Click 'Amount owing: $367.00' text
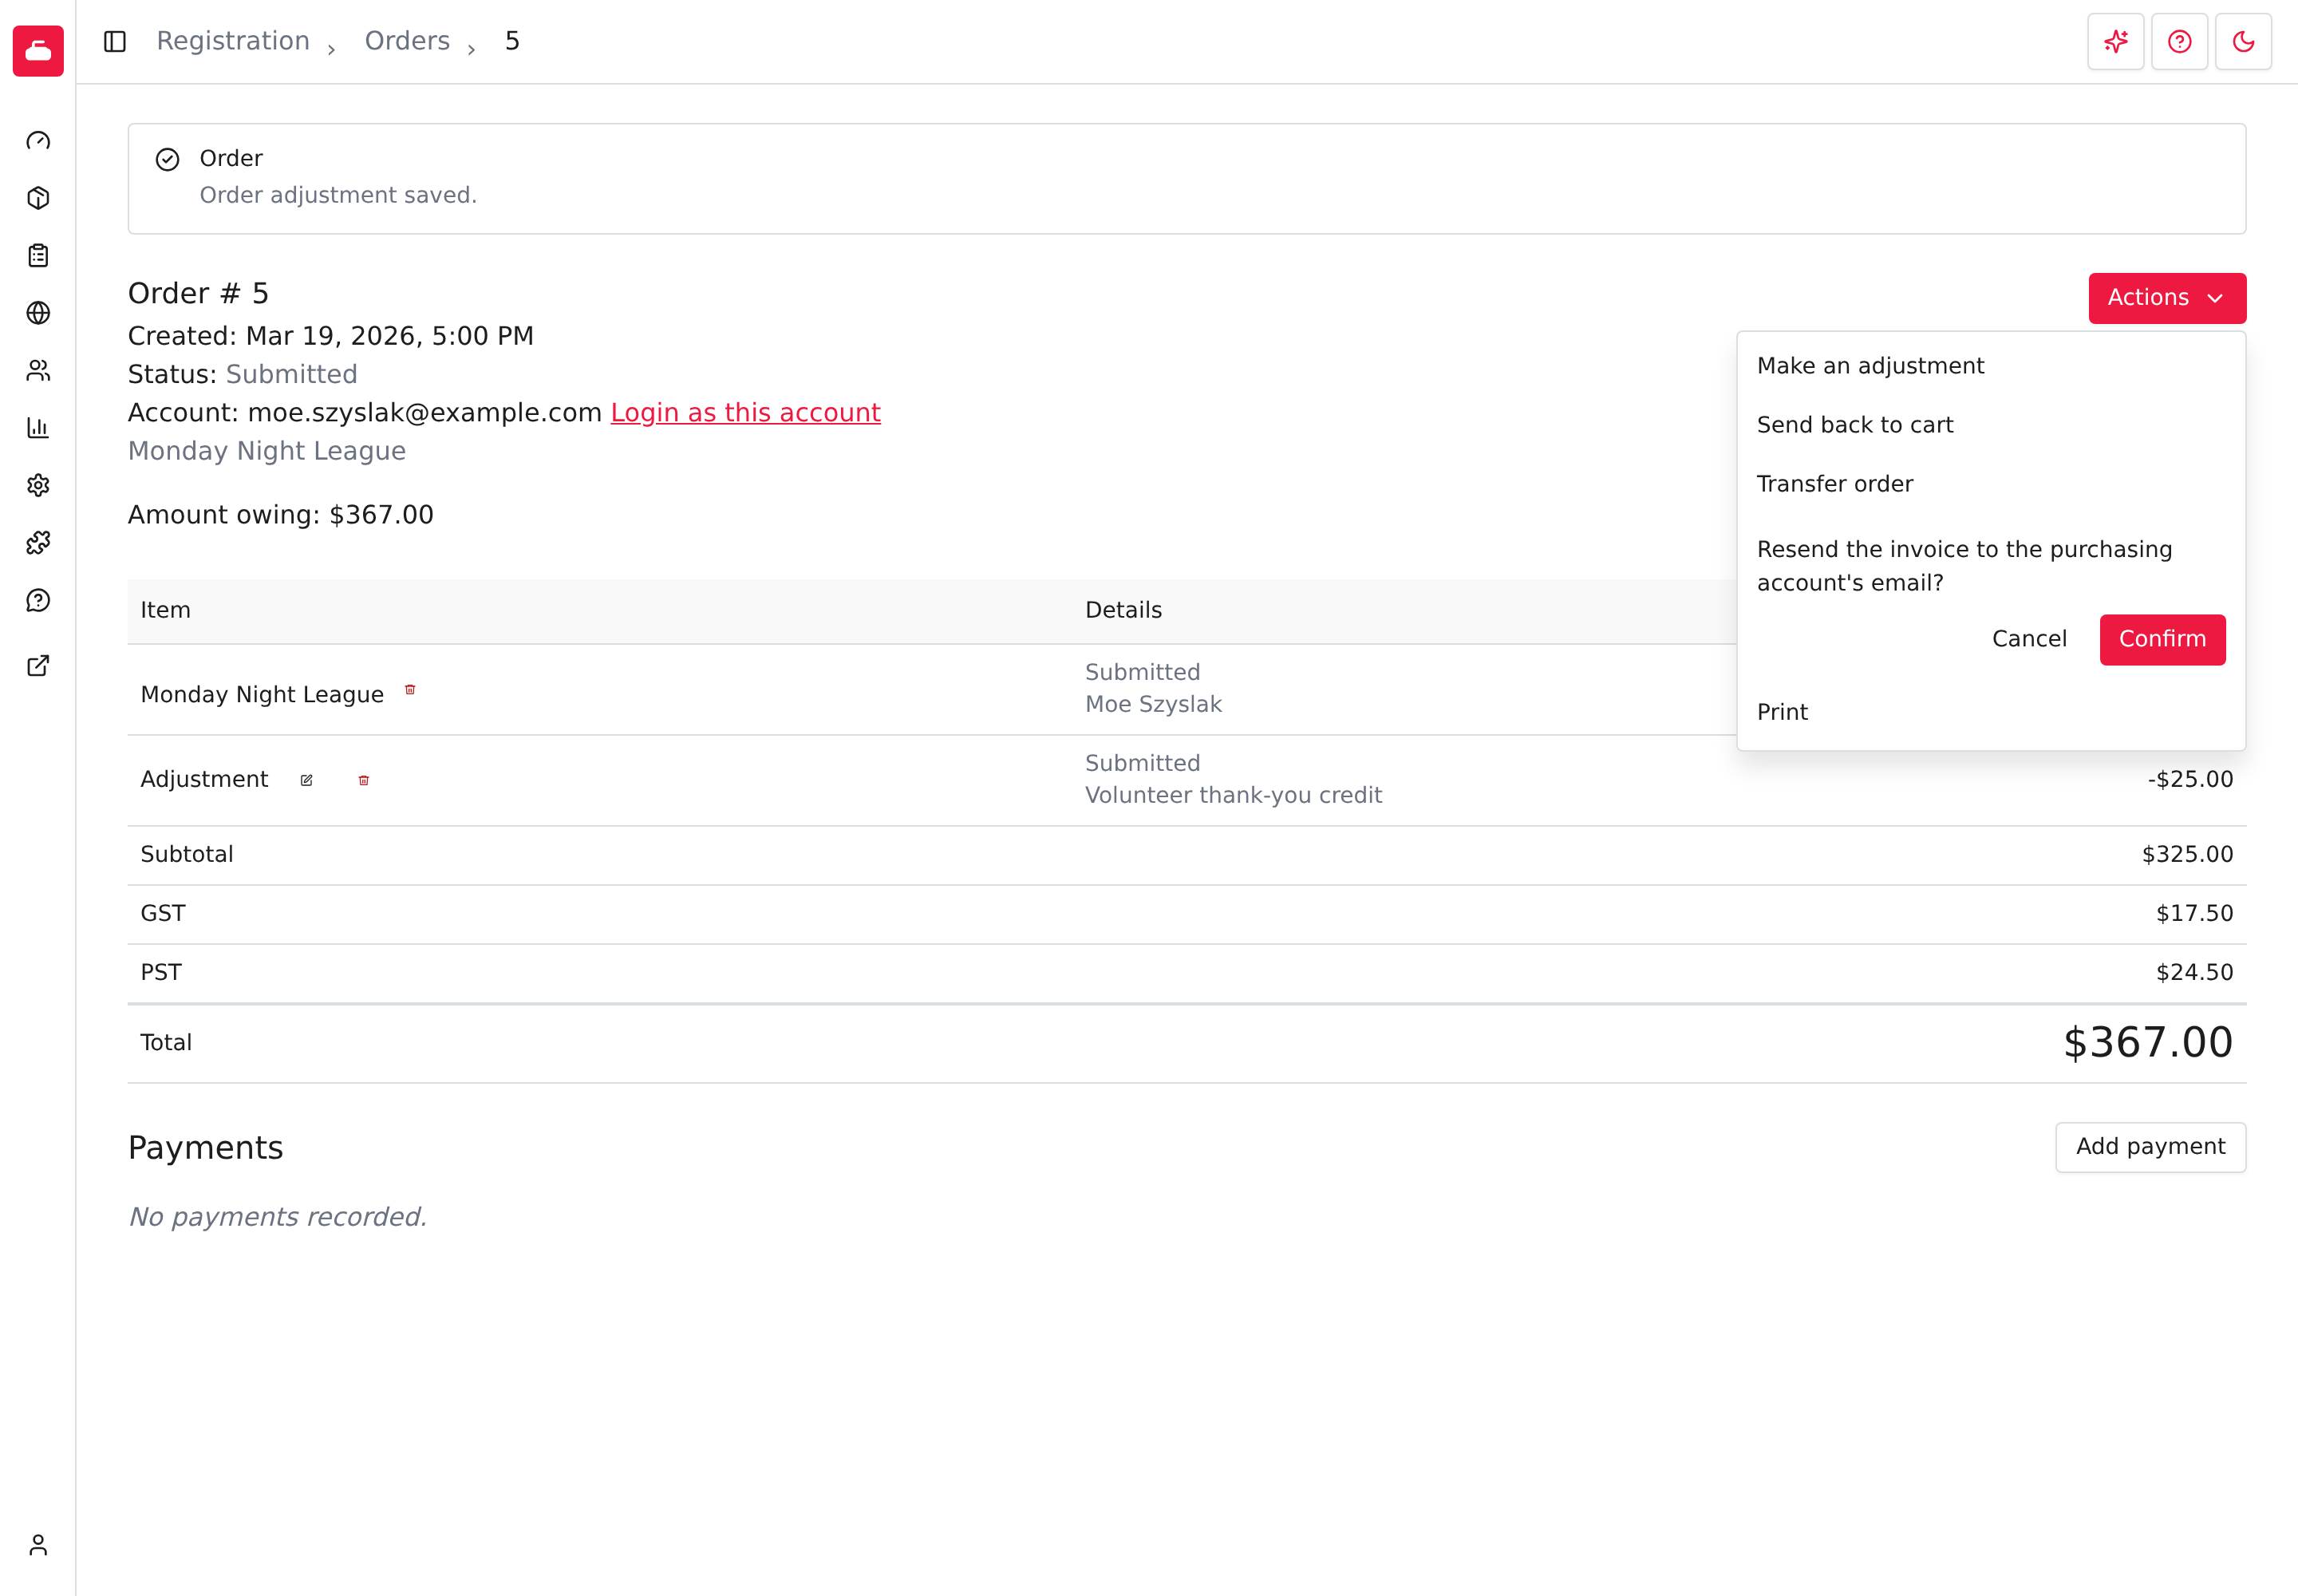Viewport: 2298px width, 1596px height. click(281, 515)
